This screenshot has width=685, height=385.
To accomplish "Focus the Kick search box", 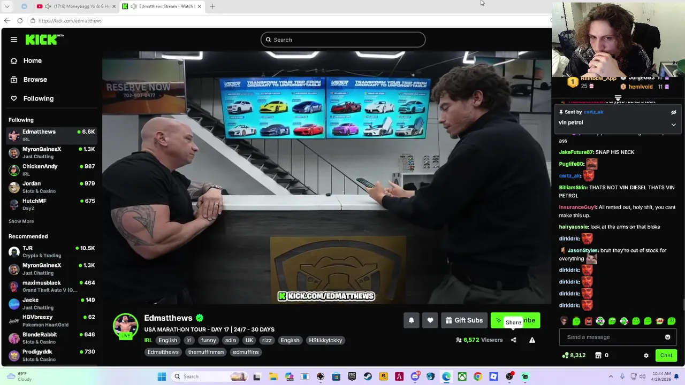I will pyautogui.click(x=343, y=40).
